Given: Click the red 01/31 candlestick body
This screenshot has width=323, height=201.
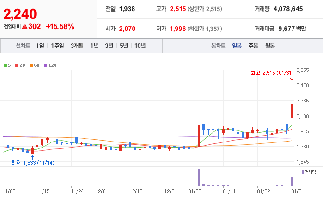Looking at the screenshot, I should (x=292, y=111).
